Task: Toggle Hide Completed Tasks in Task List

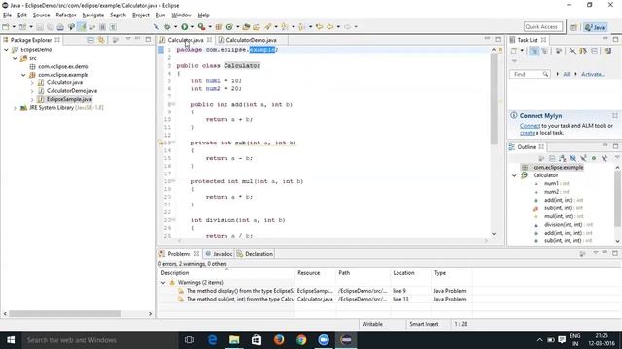Action: click(x=572, y=51)
